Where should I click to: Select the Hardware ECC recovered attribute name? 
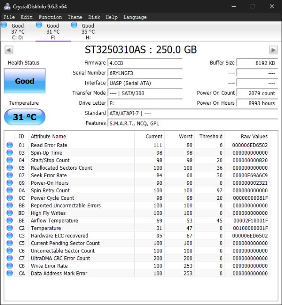tap(60, 236)
